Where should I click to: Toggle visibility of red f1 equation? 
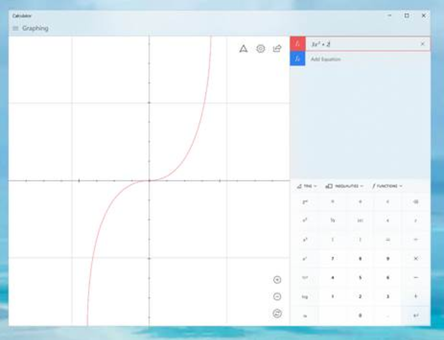click(297, 44)
